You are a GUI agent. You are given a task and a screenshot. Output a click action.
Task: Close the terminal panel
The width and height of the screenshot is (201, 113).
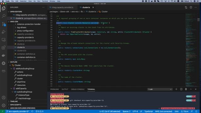196,89
